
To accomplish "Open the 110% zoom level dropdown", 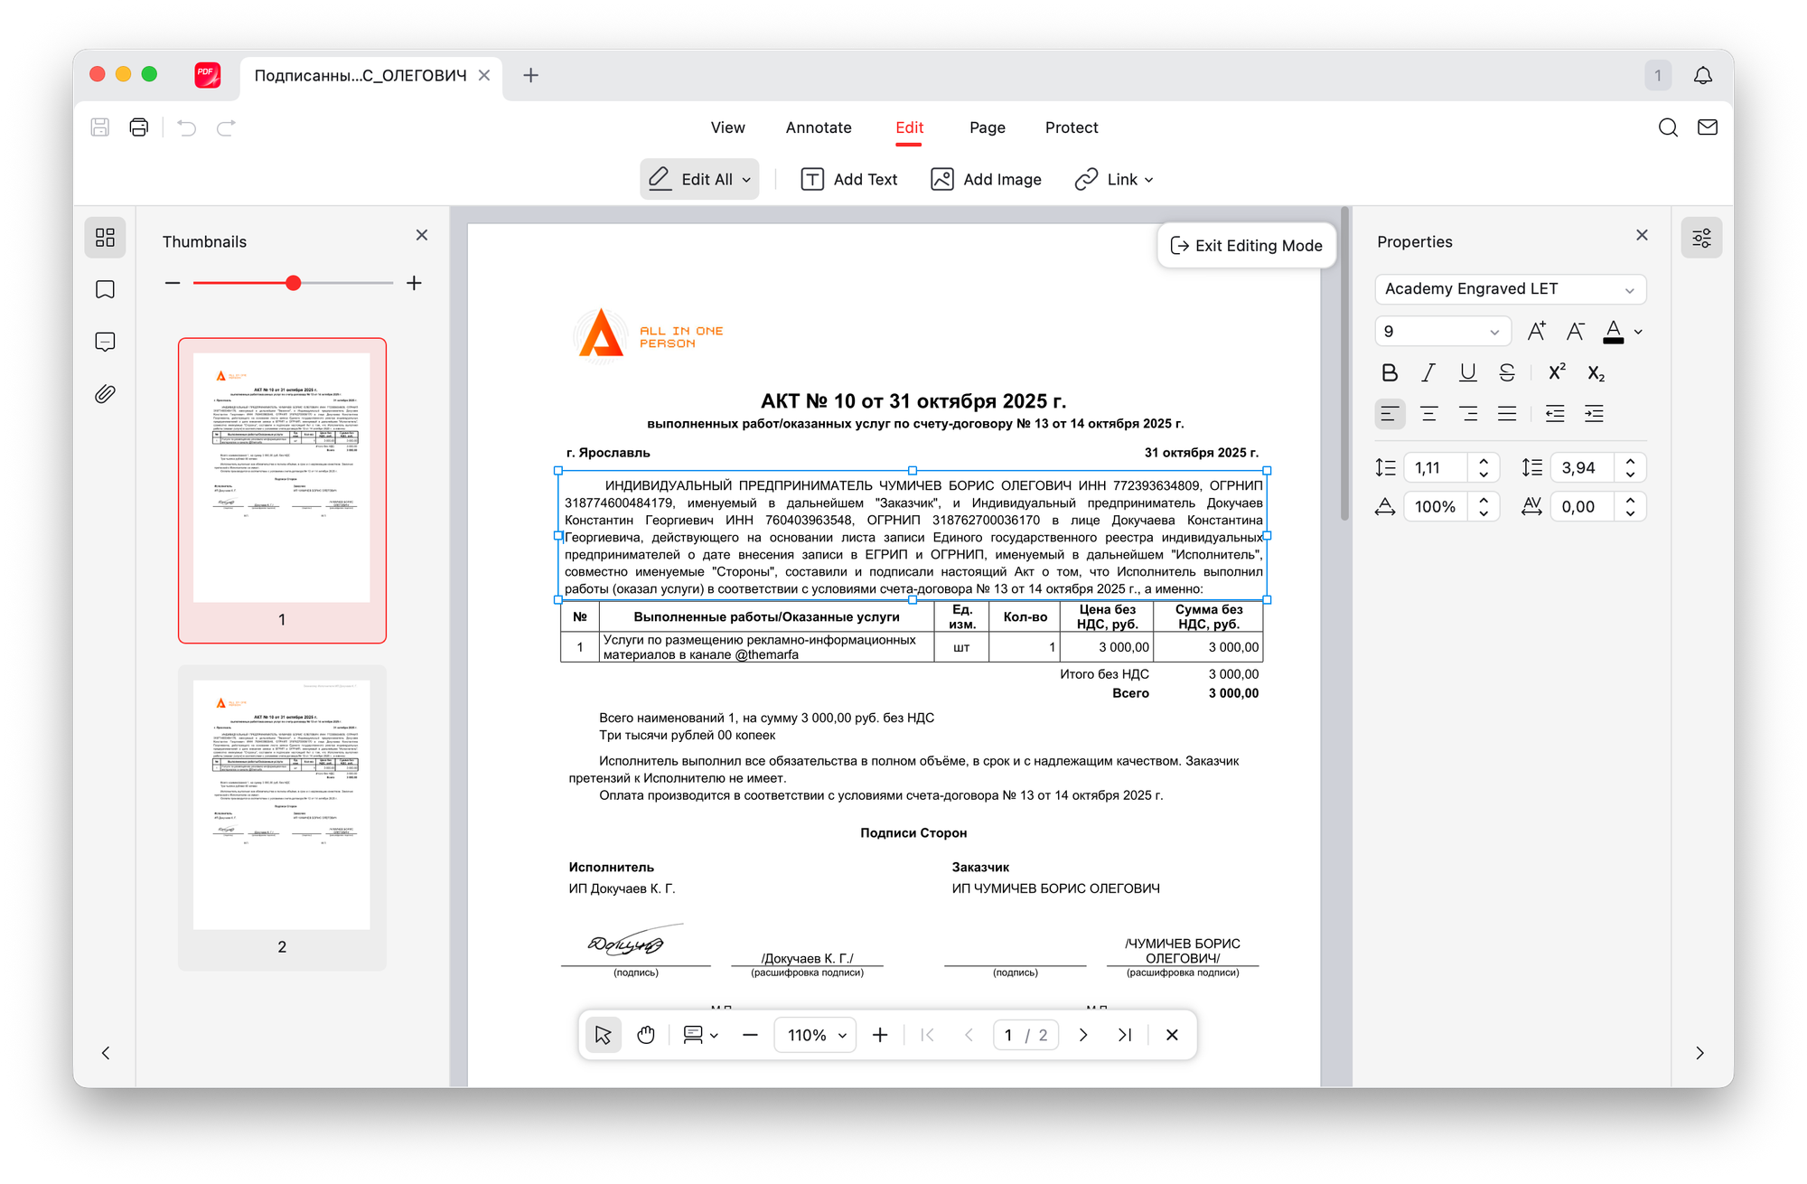I will 815,1035.
